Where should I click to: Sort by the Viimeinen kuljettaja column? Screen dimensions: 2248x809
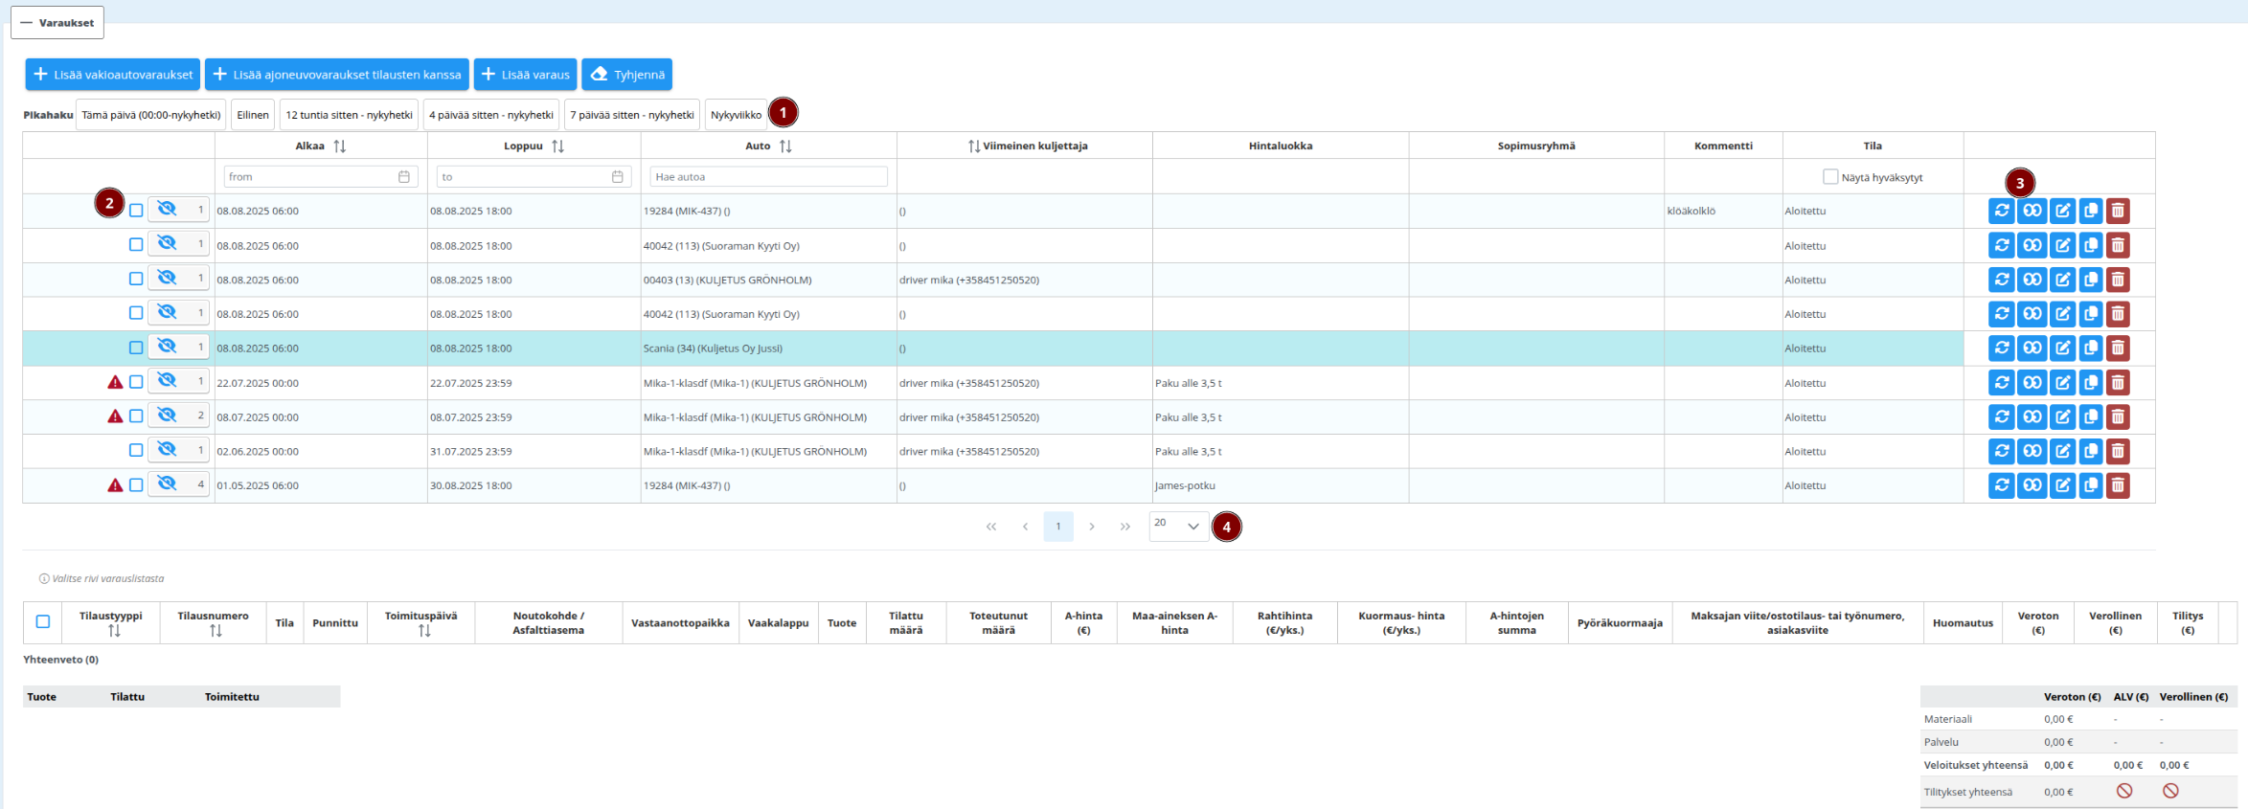974,146
